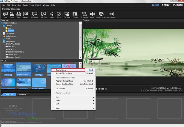
Task: Open Edit Slide from toolbar
Action: (x=67, y=15)
